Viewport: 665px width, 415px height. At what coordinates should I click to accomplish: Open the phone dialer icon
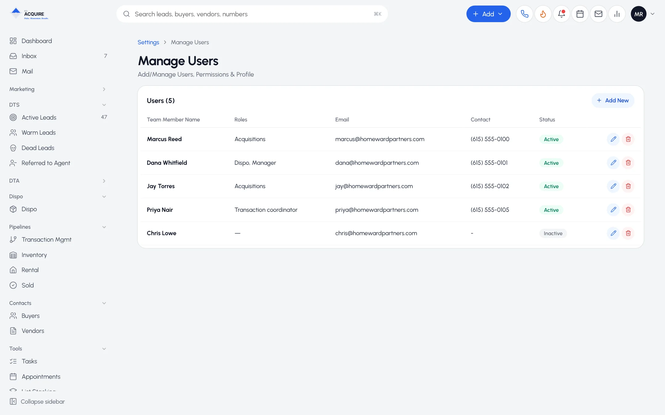(525, 14)
